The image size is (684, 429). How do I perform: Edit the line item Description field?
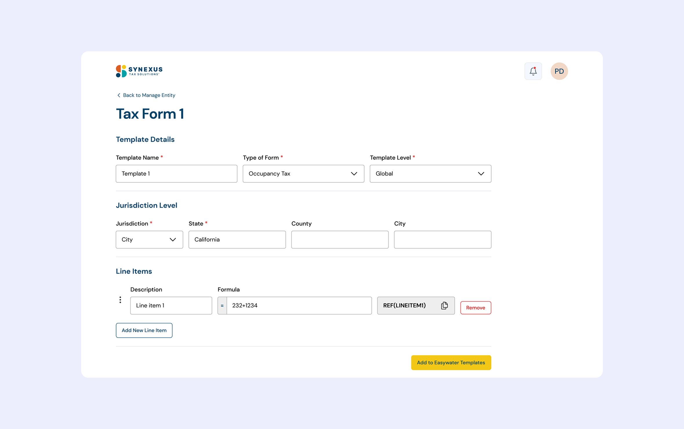(x=171, y=306)
